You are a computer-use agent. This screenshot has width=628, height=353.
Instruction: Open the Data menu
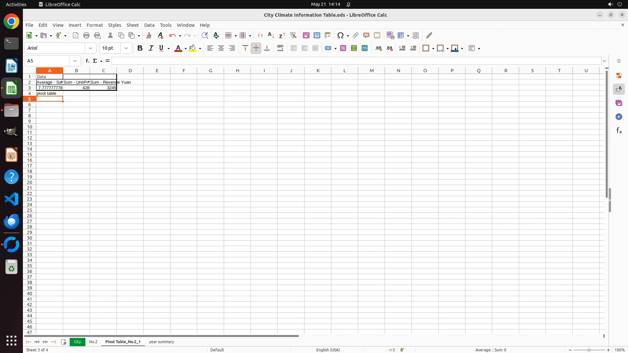tap(149, 25)
